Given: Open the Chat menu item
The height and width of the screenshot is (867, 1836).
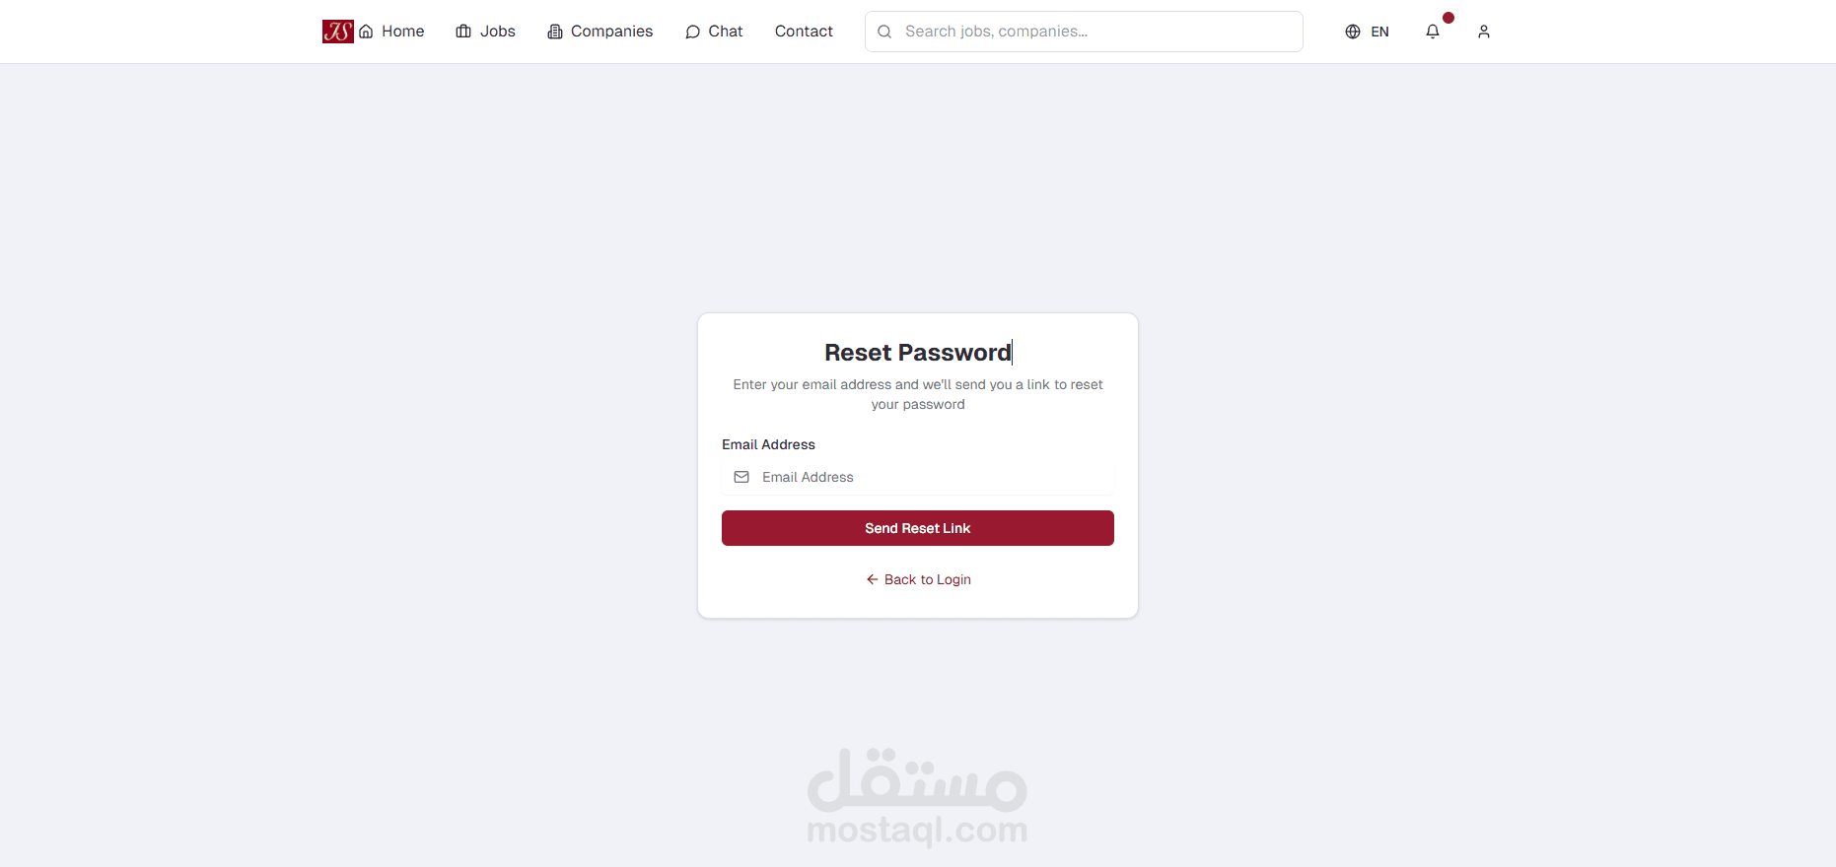Looking at the screenshot, I should [725, 32].
